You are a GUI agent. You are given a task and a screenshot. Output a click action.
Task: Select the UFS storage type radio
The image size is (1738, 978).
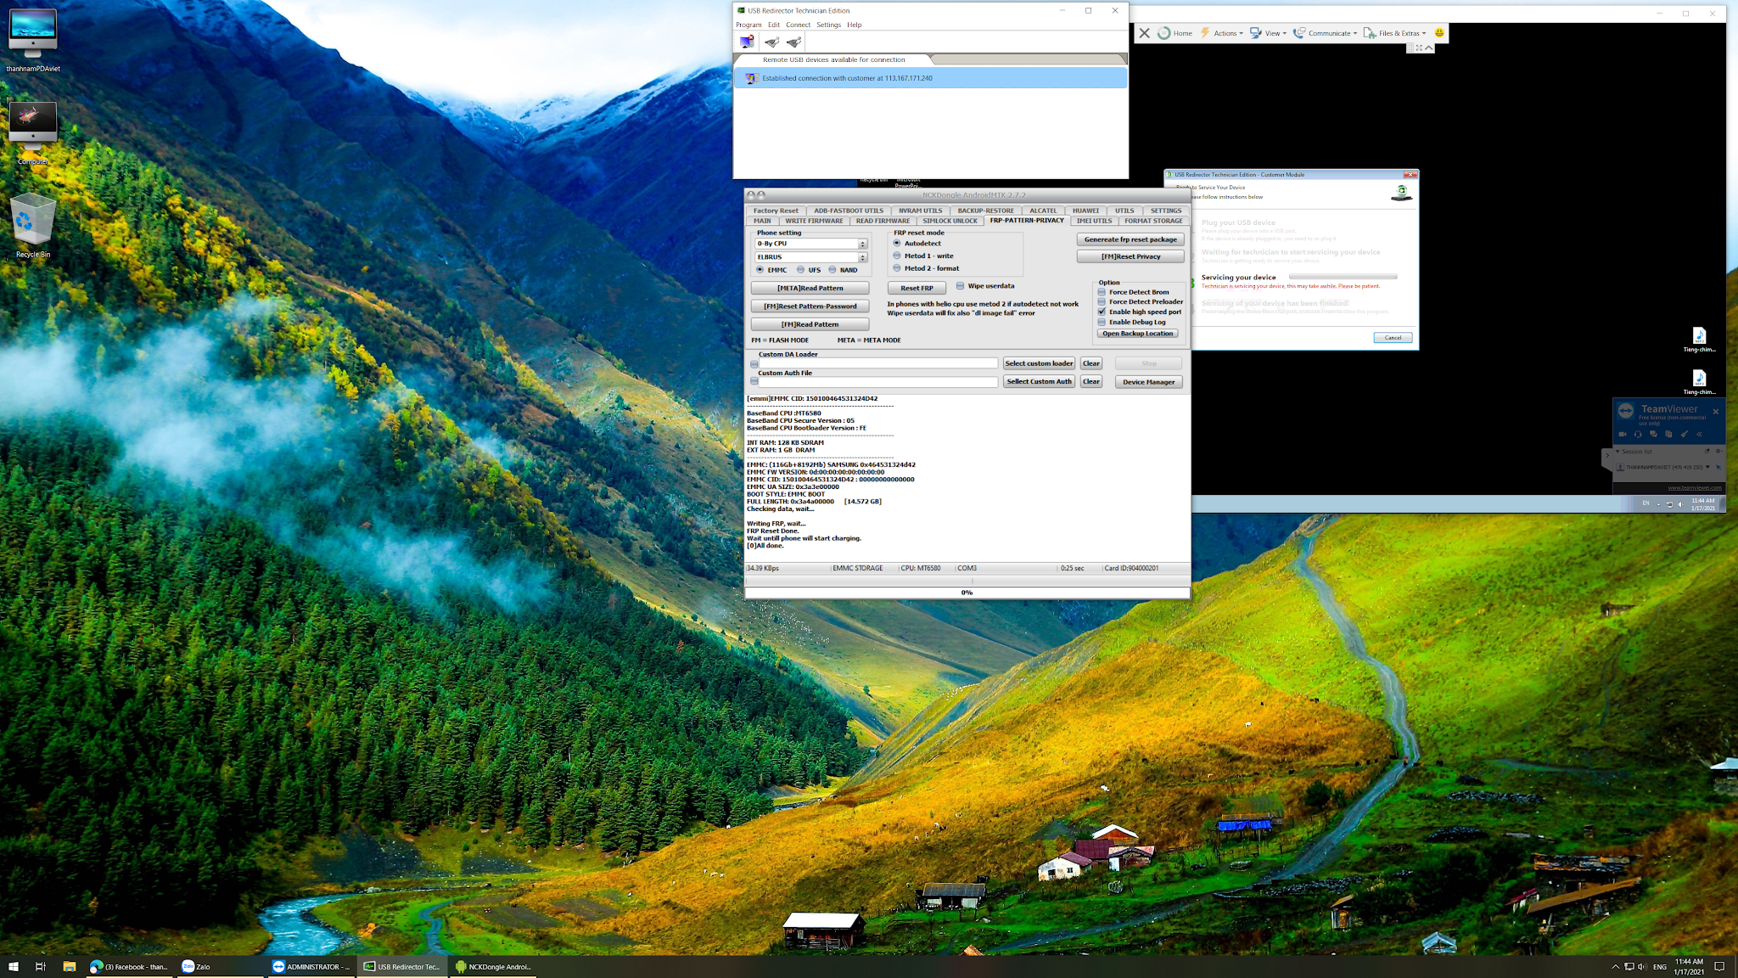[x=801, y=270]
